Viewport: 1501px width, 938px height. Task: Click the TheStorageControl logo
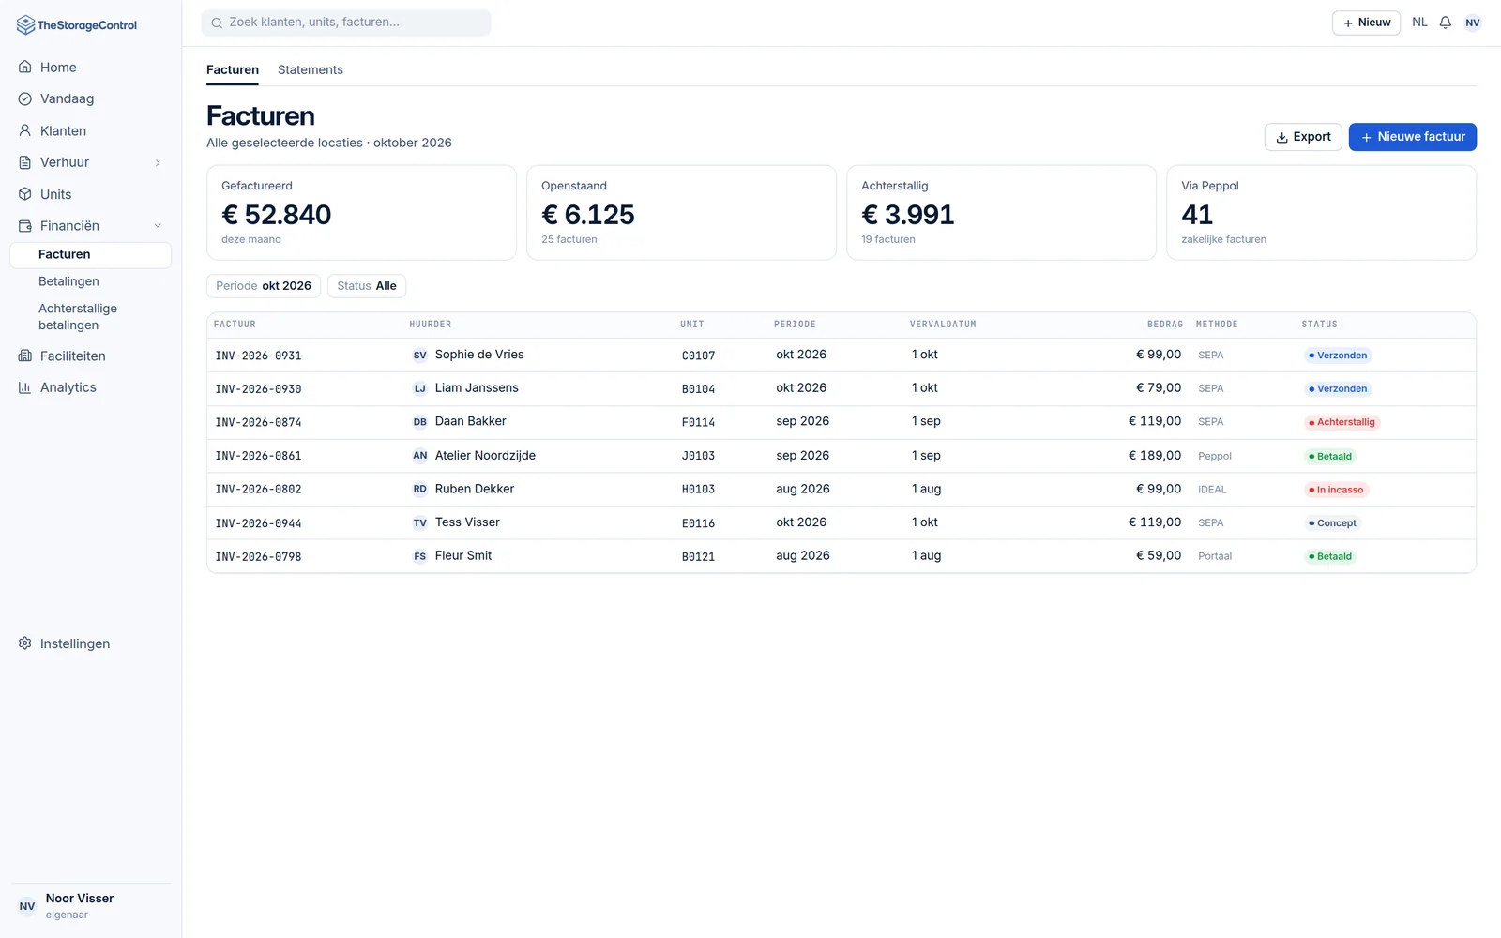pyautogui.click(x=77, y=25)
